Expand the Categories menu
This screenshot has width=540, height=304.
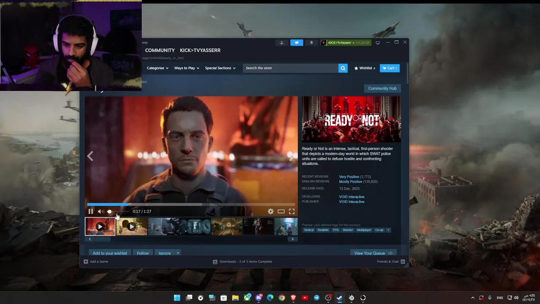tap(157, 68)
